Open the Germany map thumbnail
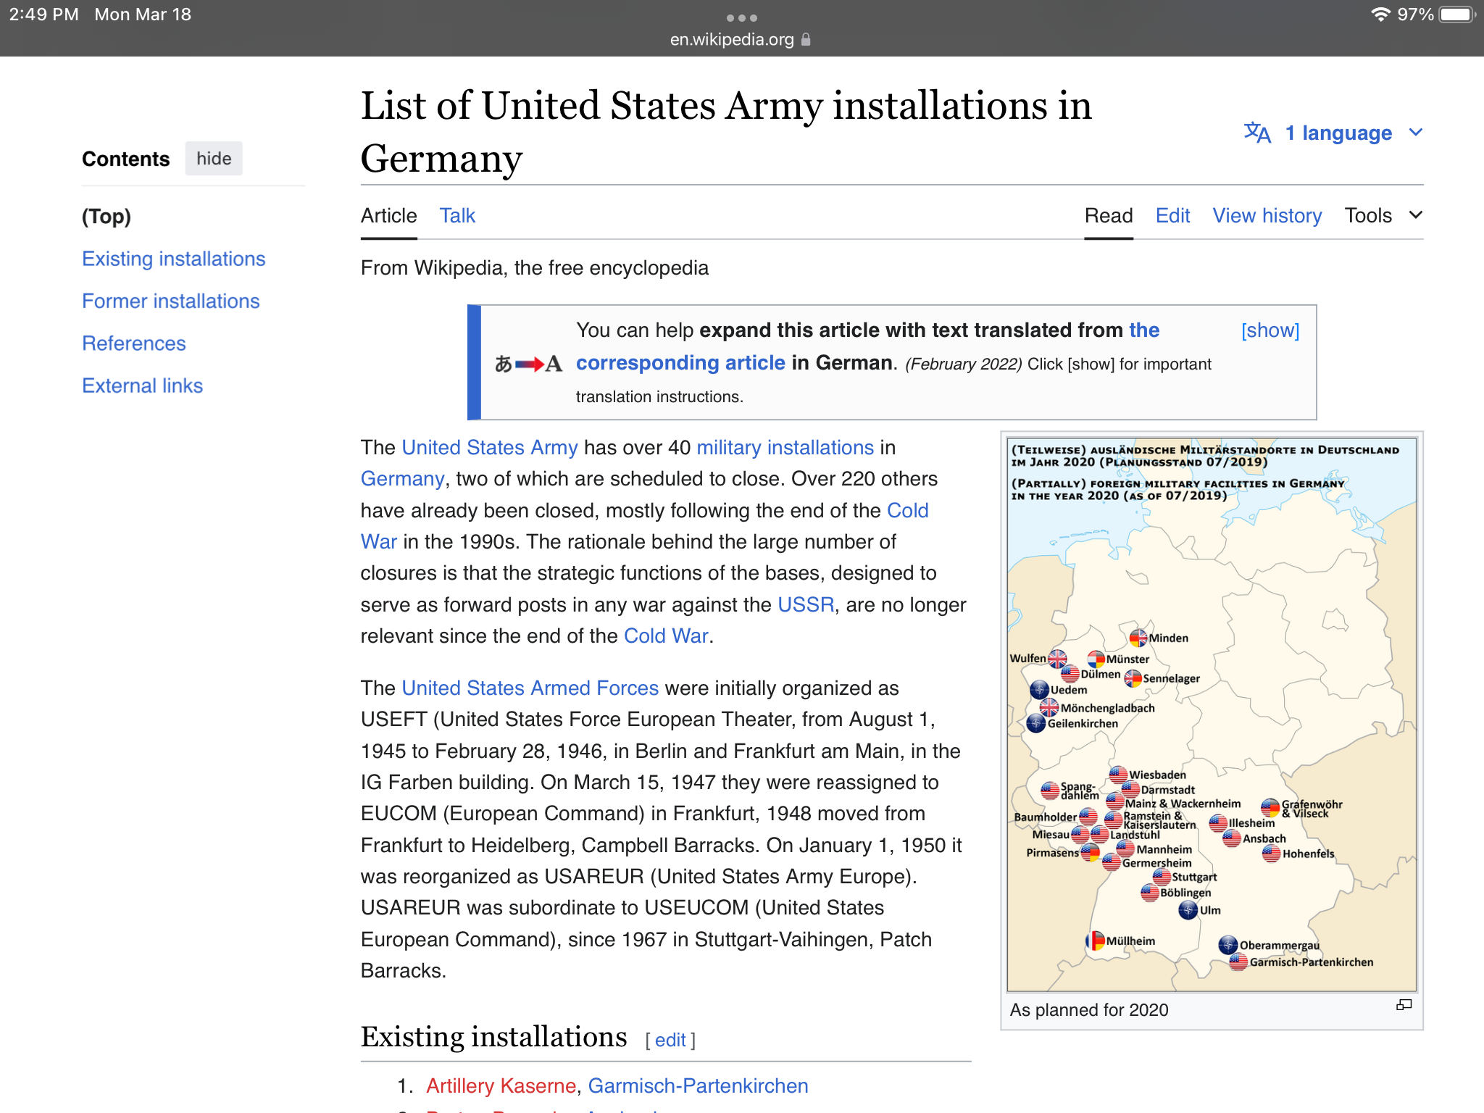The width and height of the screenshot is (1484, 1113). 1212,714
